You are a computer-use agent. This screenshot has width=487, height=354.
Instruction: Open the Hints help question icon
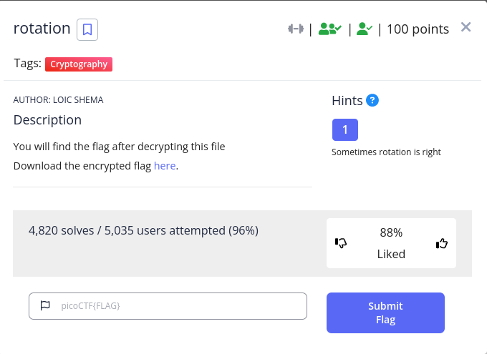click(x=372, y=100)
